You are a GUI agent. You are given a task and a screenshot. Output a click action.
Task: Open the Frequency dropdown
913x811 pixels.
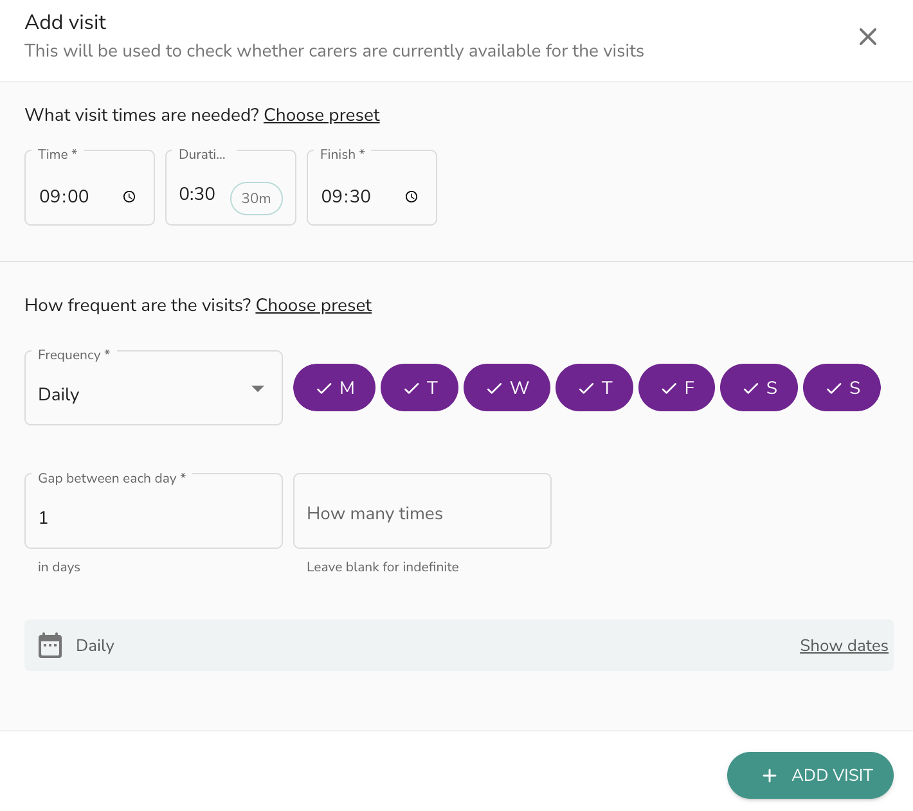click(x=154, y=388)
